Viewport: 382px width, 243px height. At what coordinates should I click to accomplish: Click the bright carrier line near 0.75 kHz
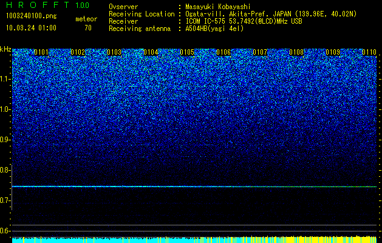(194, 187)
